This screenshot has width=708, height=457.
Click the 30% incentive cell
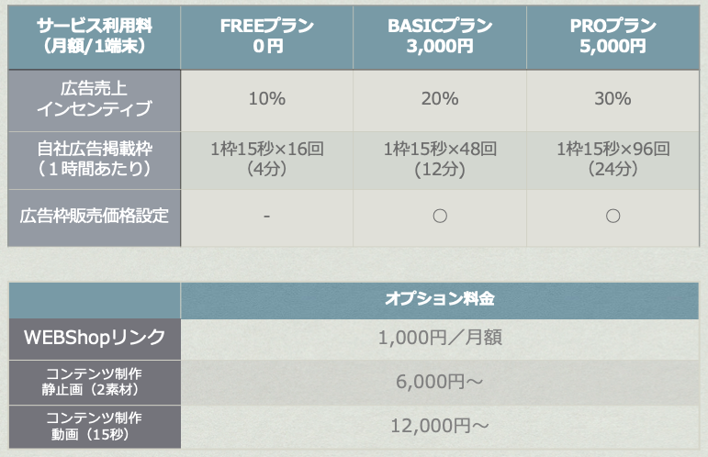point(613,98)
